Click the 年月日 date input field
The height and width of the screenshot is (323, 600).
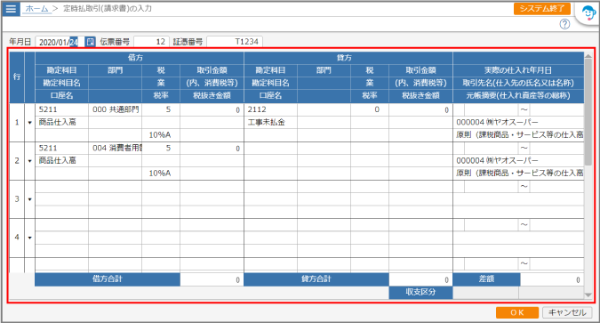[60, 42]
